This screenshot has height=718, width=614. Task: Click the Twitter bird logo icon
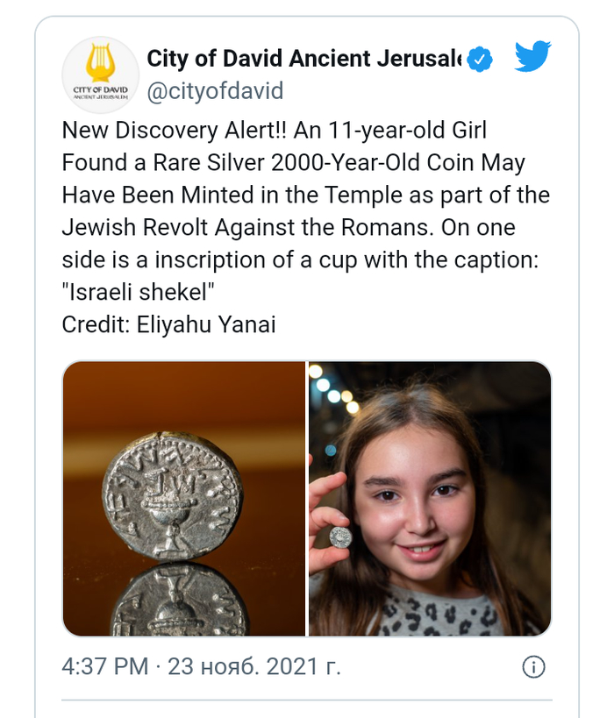pos(532,56)
